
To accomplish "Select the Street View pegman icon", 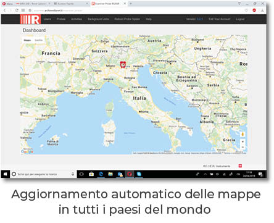I will [243, 134].
